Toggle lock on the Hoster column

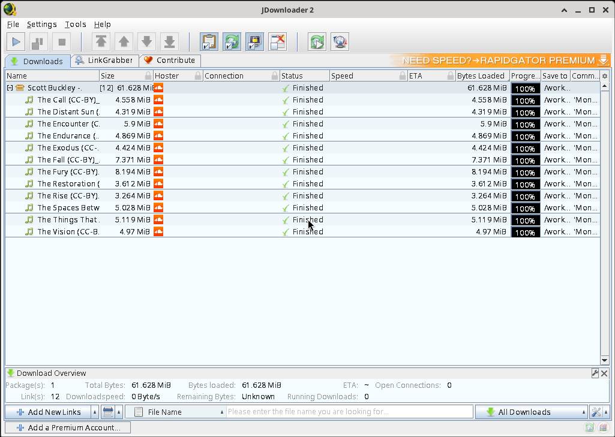(x=197, y=76)
